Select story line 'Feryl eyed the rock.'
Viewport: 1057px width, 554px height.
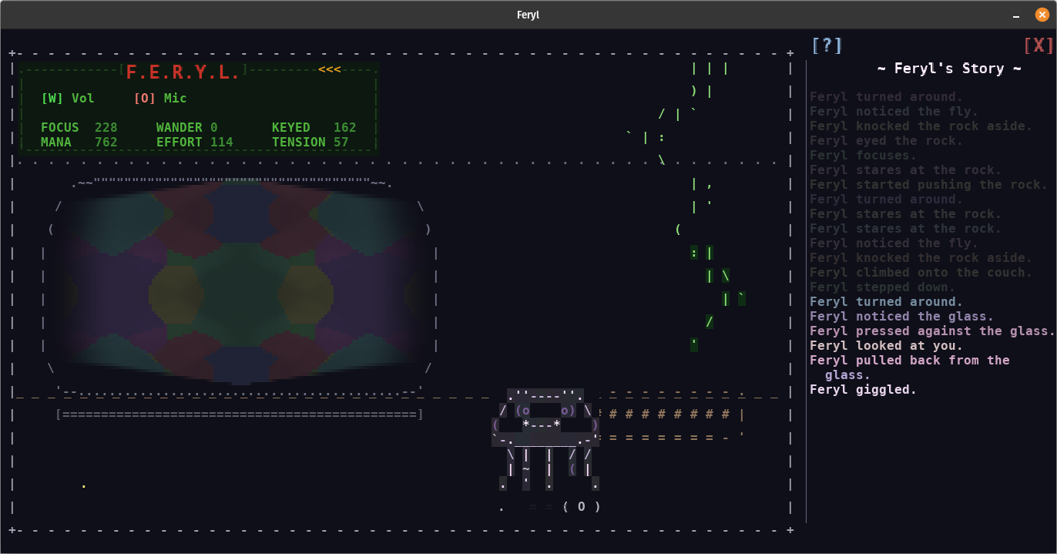click(x=887, y=141)
